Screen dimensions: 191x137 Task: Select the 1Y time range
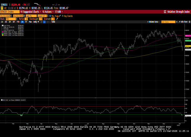22,22
